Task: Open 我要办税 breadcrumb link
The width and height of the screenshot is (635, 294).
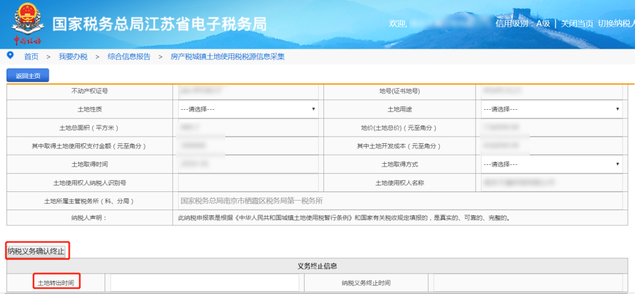Action: point(73,57)
